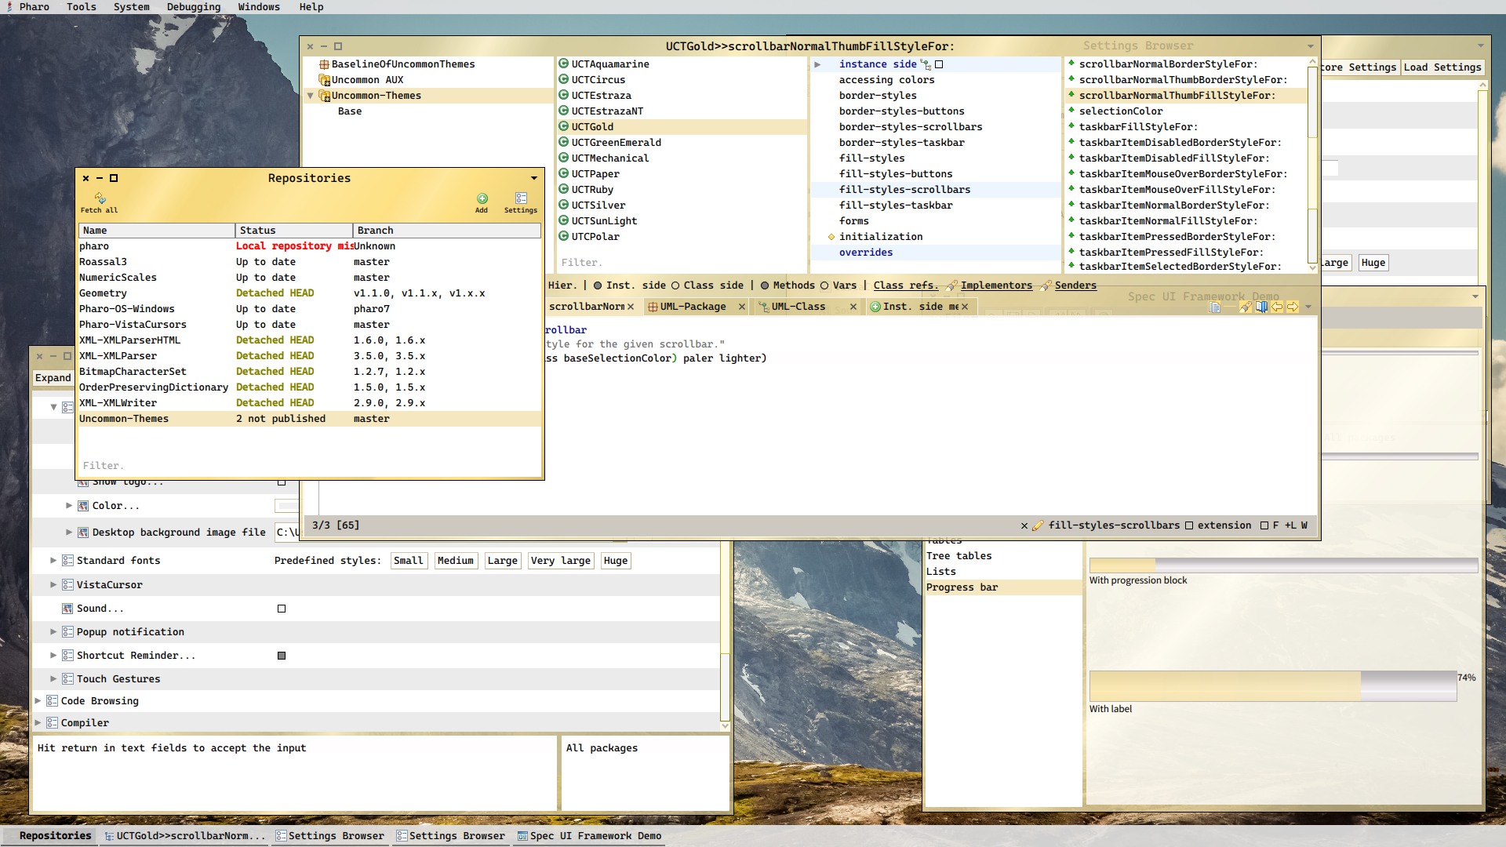This screenshot has height=847, width=1506.
Task: Click the Add repository icon
Action: point(482,199)
